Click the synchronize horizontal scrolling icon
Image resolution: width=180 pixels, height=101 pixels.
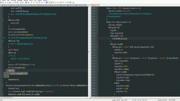(39, 3)
